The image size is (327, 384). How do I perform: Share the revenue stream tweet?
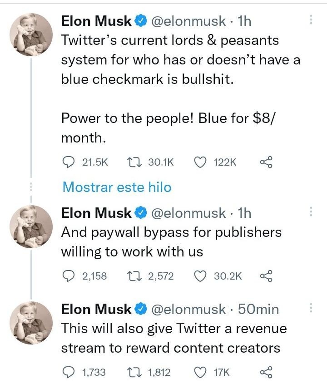[x=266, y=373]
